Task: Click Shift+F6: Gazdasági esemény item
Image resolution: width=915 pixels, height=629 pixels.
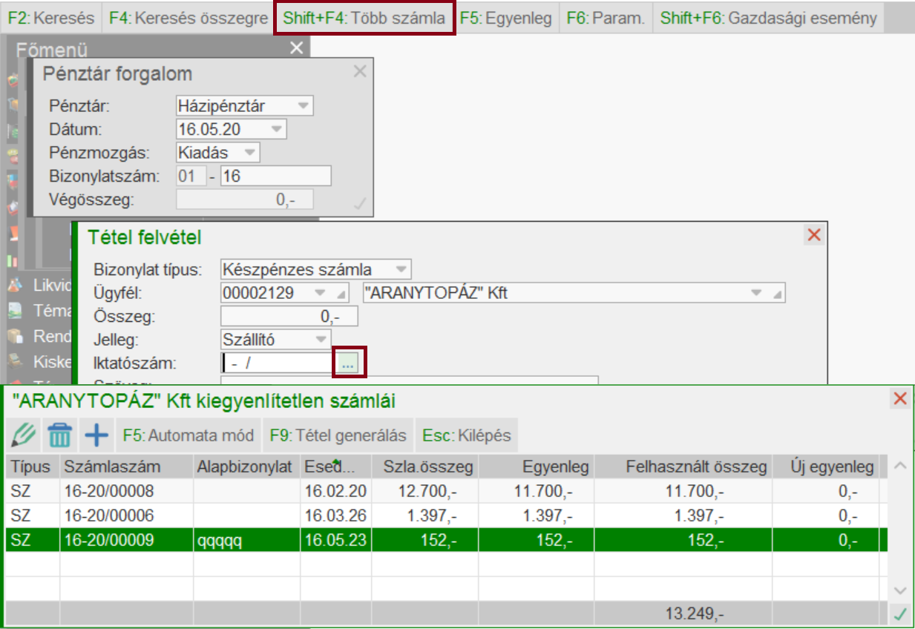Action: click(768, 18)
